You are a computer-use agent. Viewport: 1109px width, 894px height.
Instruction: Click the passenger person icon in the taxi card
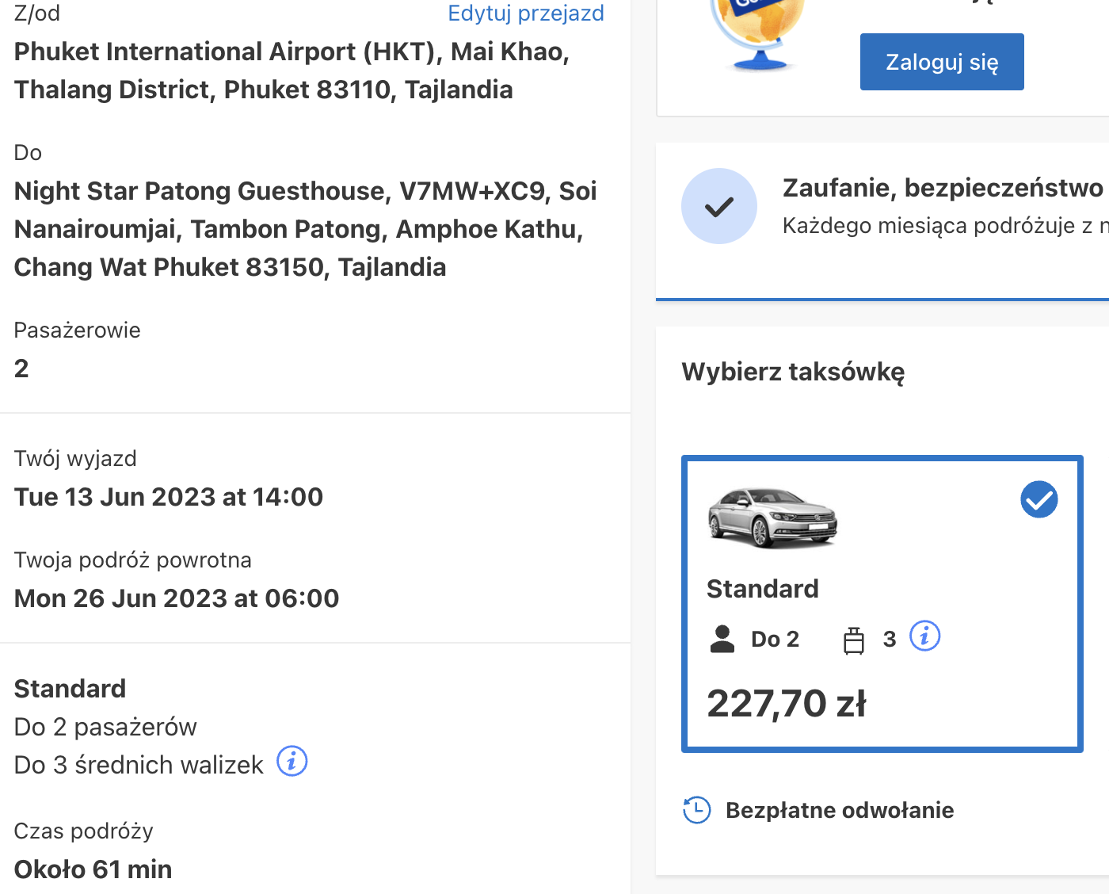(x=722, y=639)
